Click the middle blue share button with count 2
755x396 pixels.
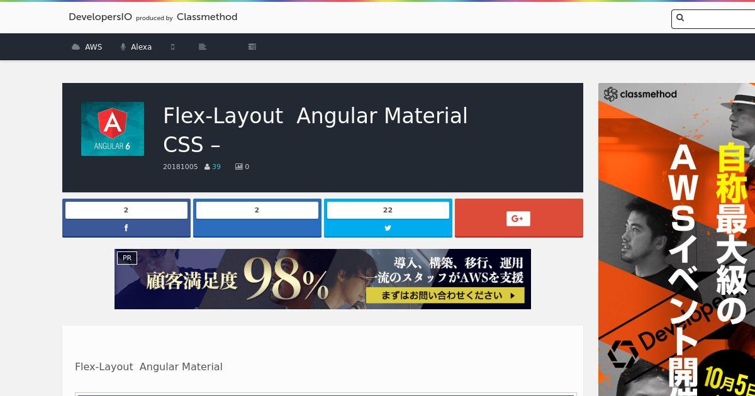[257, 217]
